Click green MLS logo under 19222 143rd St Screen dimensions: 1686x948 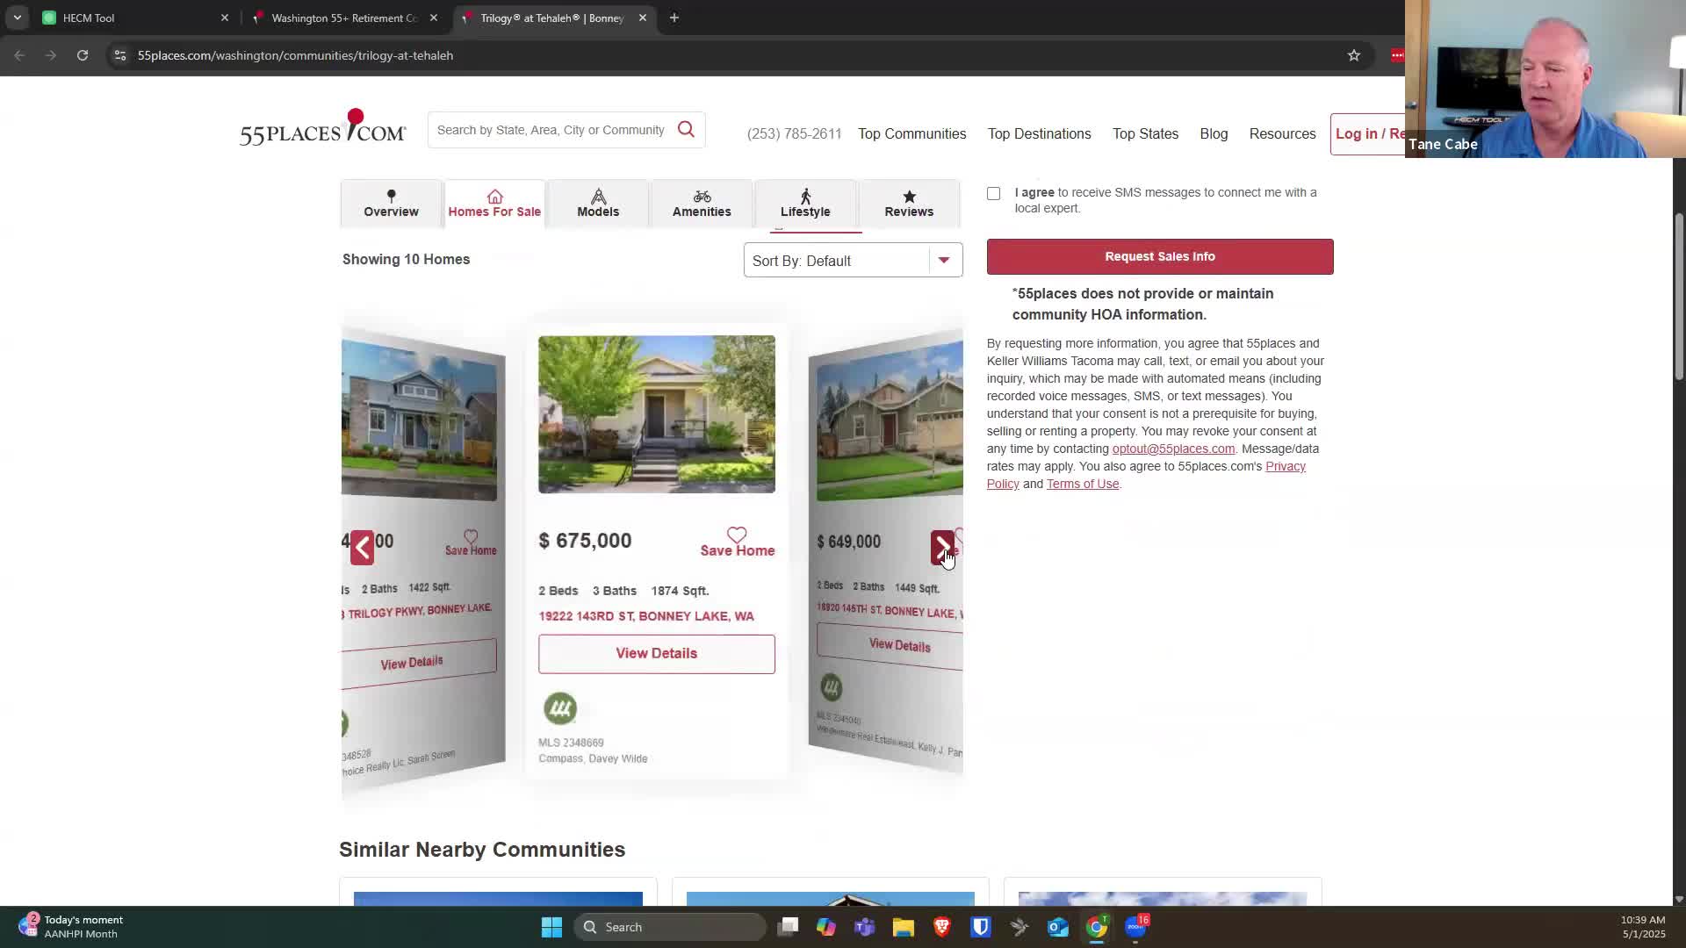[559, 708]
